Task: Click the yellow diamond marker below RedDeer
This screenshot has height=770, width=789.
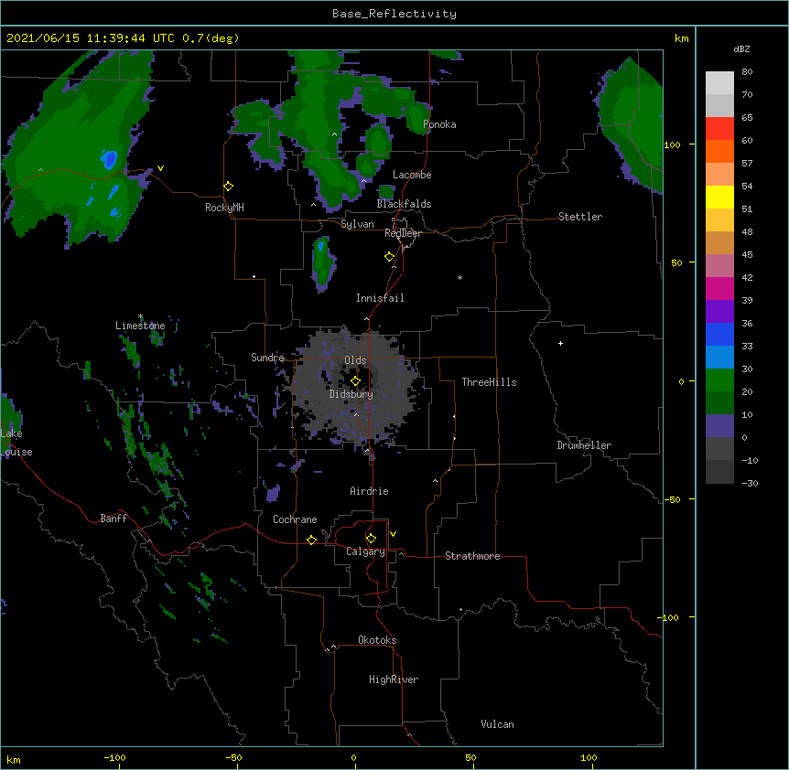Action: point(390,257)
